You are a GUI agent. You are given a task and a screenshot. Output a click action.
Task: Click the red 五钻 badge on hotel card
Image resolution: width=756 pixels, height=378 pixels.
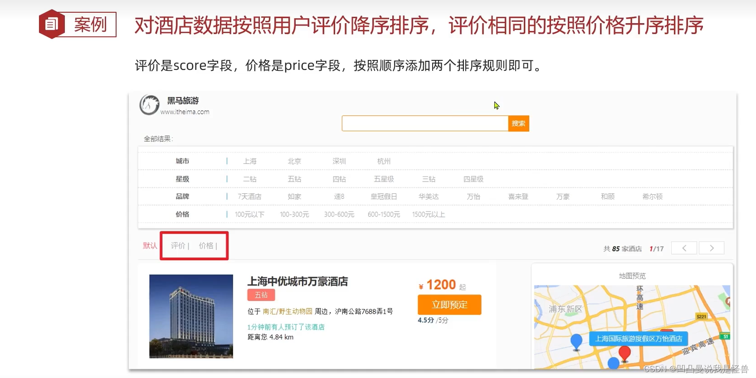[x=261, y=295]
